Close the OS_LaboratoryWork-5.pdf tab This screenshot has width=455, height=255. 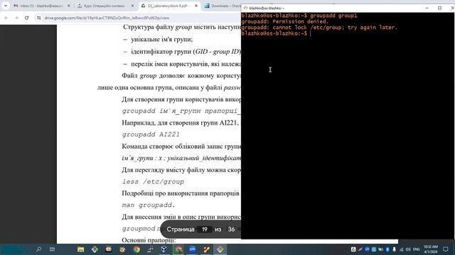click(196, 6)
